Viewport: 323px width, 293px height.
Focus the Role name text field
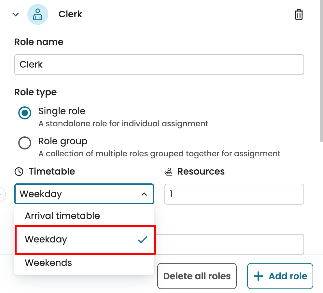tap(159, 65)
